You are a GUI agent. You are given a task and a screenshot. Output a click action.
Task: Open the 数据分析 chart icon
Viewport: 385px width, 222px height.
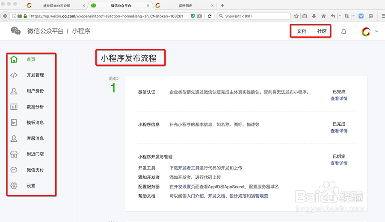pyautogui.click(x=14, y=107)
